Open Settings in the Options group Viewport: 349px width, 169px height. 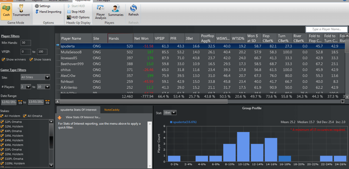click(x=42, y=6)
